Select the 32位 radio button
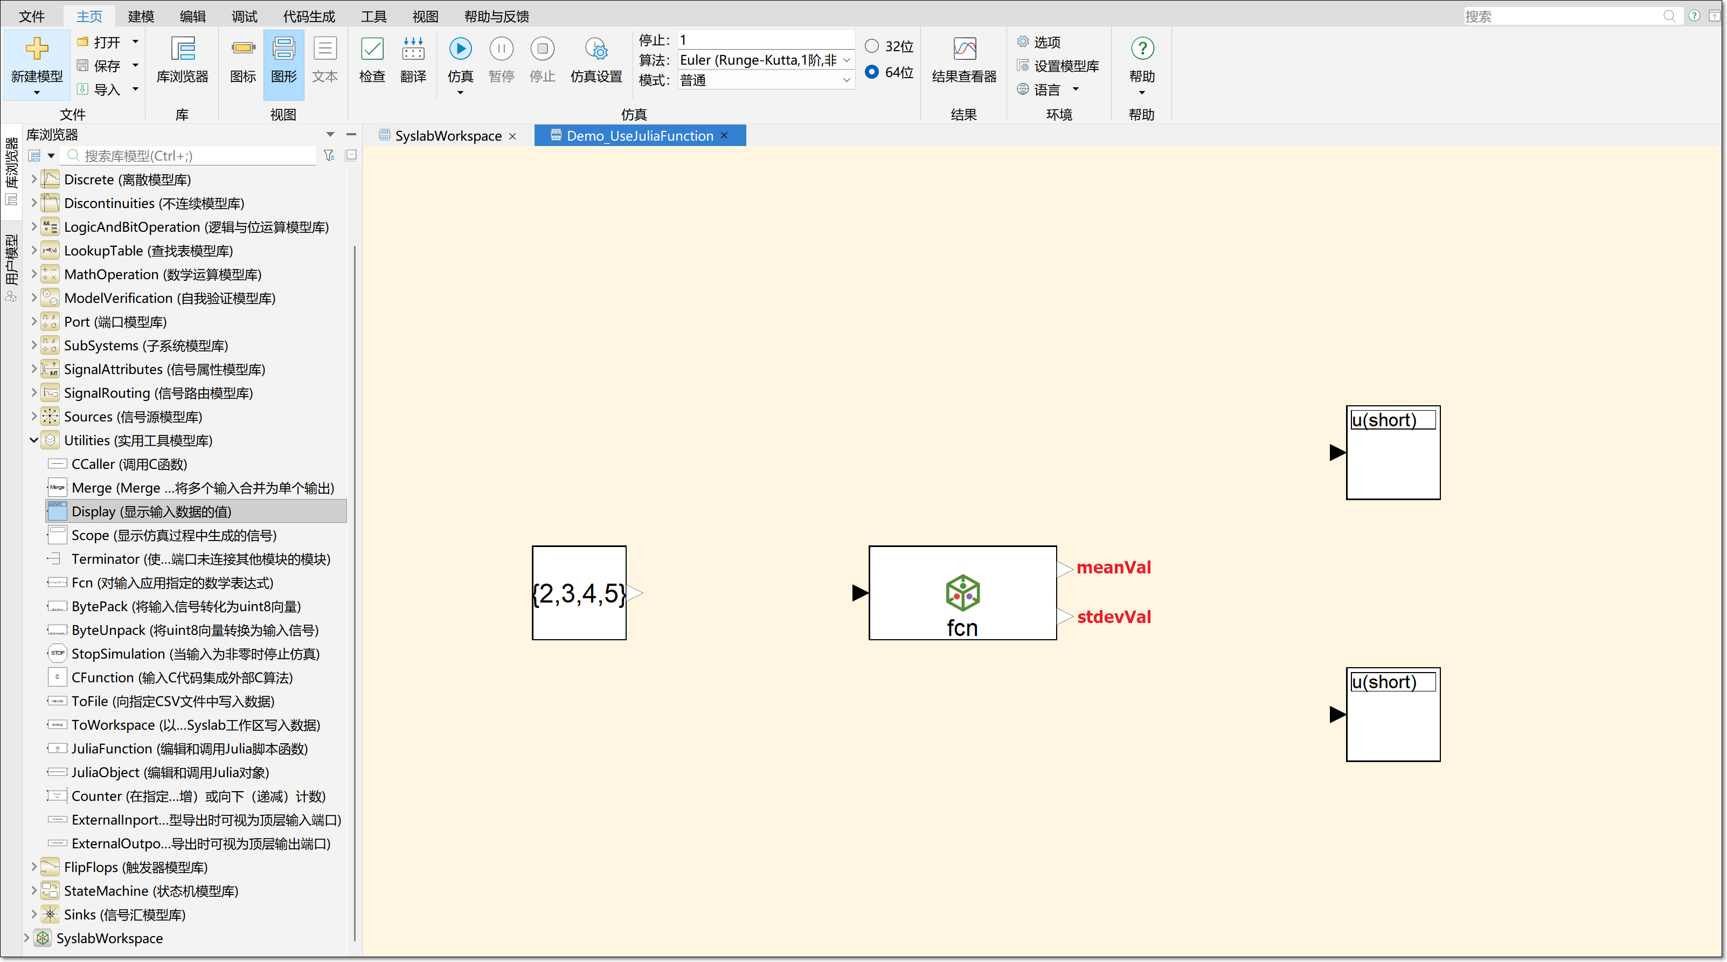Screen dimensions: 1727x962 coord(871,46)
